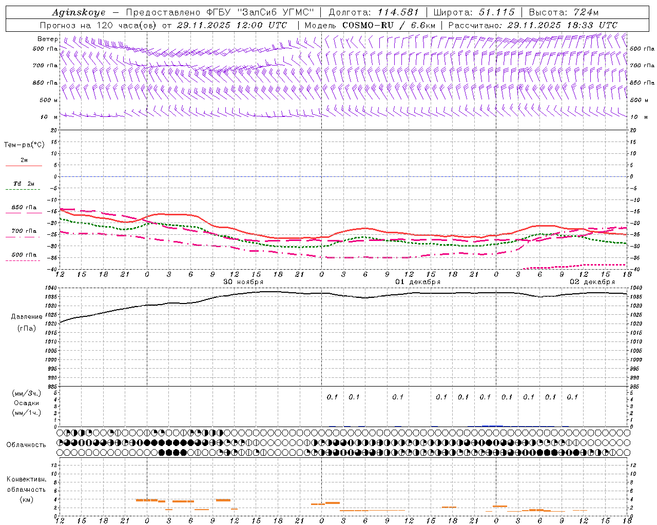The height and width of the screenshot is (525, 657).
Task: Click the "Рассчитано: 29.11.2025 18:33 UTC" timestamp
Action: (x=533, y=25)
